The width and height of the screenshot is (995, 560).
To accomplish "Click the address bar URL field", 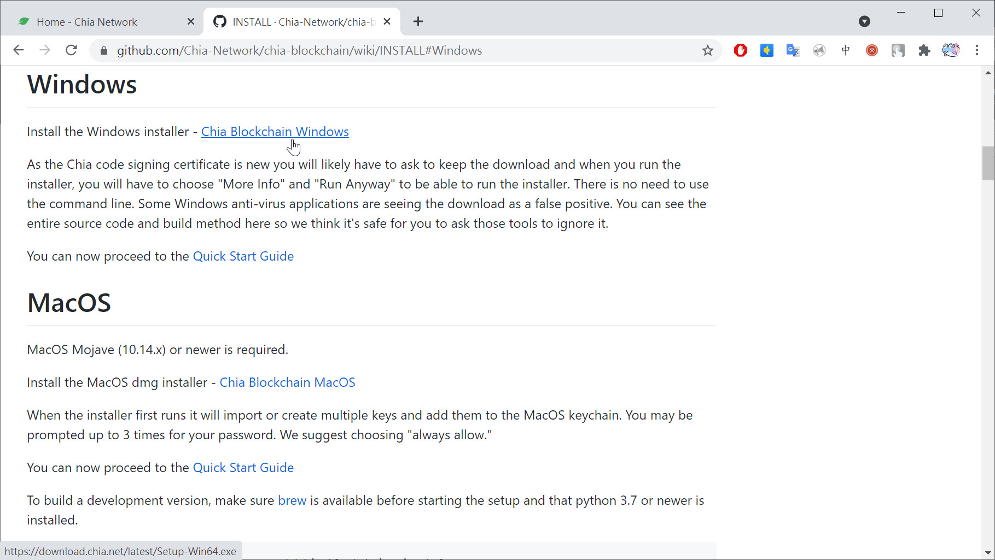I will 383,50.
